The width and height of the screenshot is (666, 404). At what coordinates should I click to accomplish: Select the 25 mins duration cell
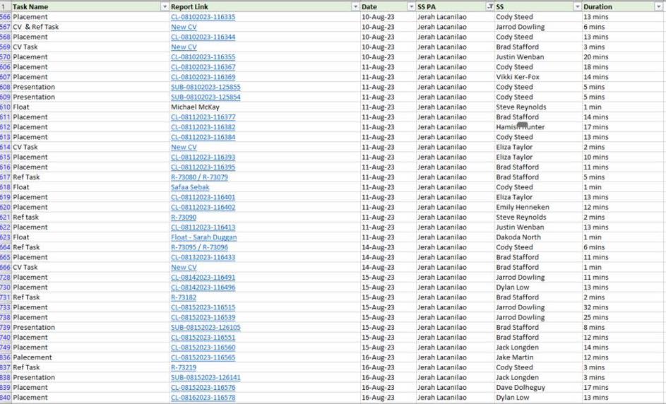point(622,317)
